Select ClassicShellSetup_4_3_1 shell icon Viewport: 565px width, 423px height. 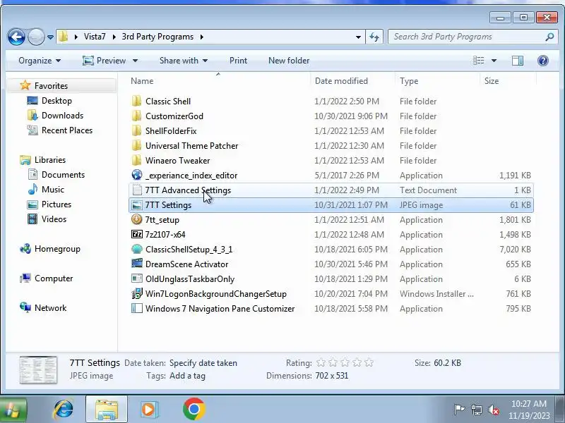[x=136, y=249]
